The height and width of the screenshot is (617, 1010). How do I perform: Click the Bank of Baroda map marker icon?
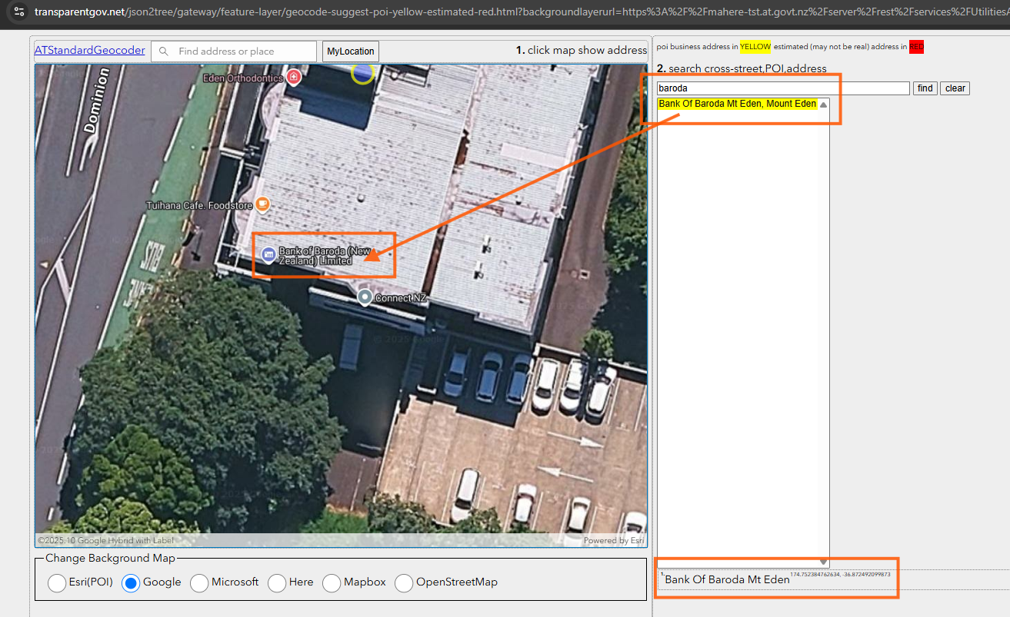[268, 254]
